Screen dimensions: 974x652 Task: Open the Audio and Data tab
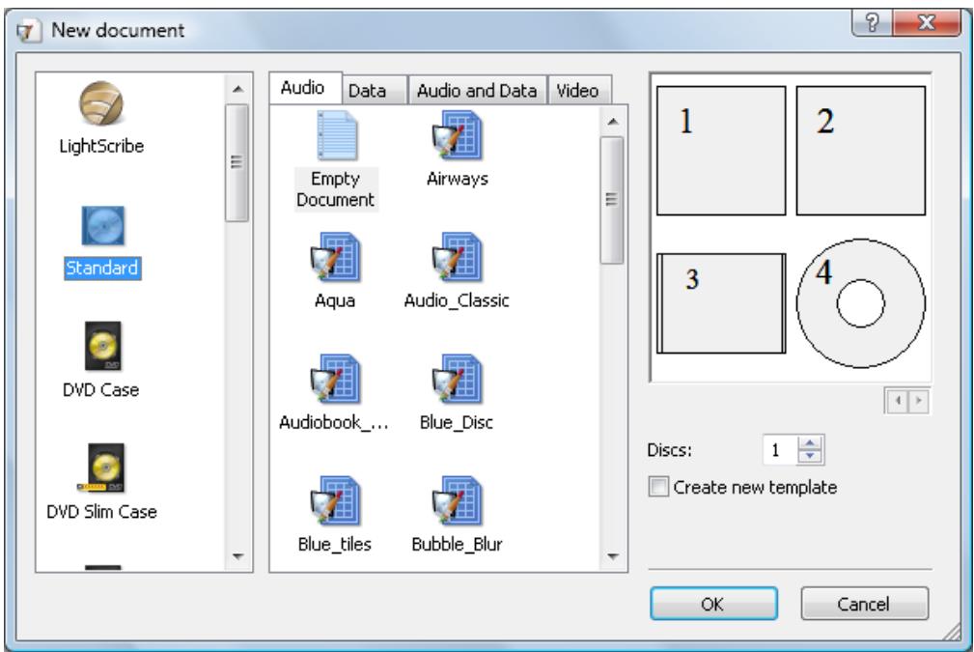477,90
